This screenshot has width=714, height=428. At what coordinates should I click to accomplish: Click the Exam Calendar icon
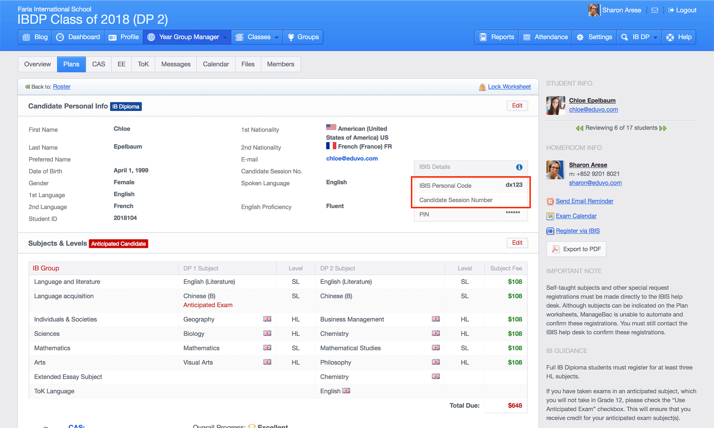point(550,216)
